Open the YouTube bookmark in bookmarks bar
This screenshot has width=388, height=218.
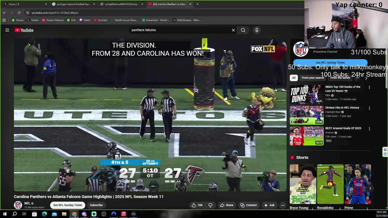click(100, 20)
